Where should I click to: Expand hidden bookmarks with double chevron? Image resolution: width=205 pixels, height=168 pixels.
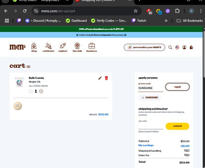click(166, 21)
